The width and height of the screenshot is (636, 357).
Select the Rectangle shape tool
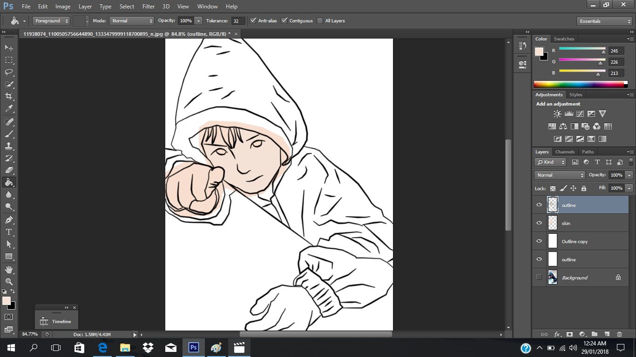pos(9,256)
